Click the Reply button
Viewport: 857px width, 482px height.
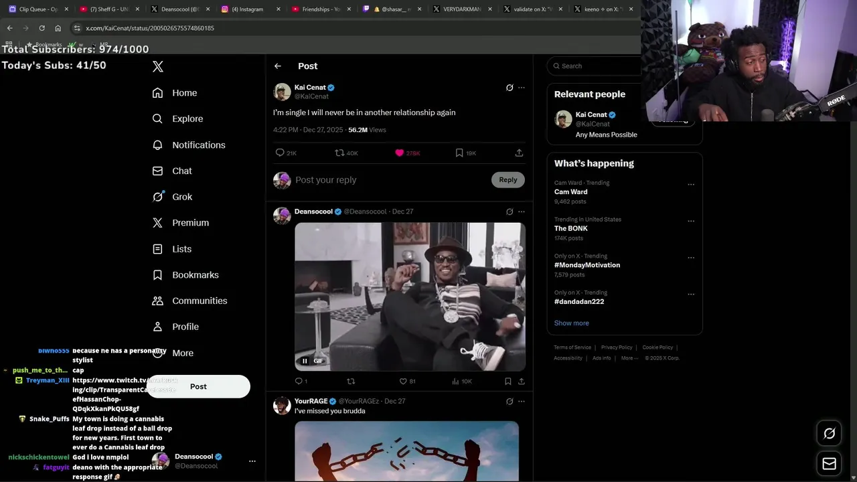[x=508, y=179]
